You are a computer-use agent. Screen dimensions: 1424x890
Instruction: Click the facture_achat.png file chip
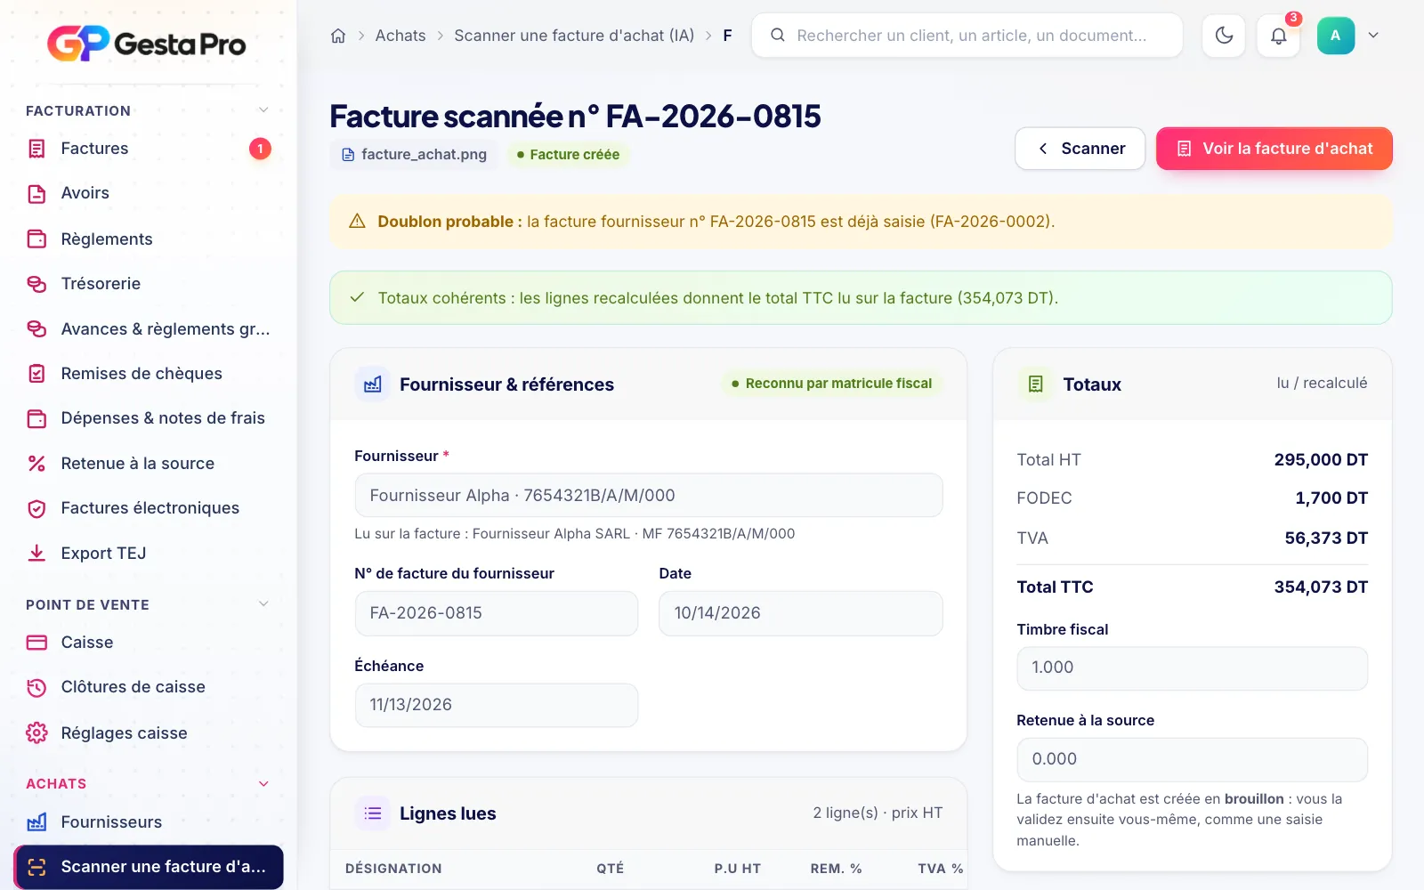point(415,155)
